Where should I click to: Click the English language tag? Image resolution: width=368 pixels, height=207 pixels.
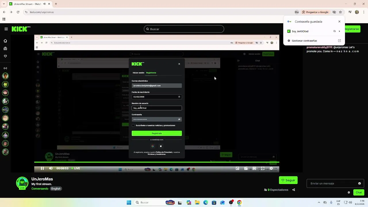coord(56,189)
